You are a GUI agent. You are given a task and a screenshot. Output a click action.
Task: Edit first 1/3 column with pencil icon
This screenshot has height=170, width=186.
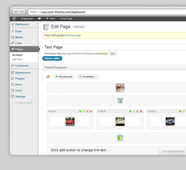click(84, 111)
